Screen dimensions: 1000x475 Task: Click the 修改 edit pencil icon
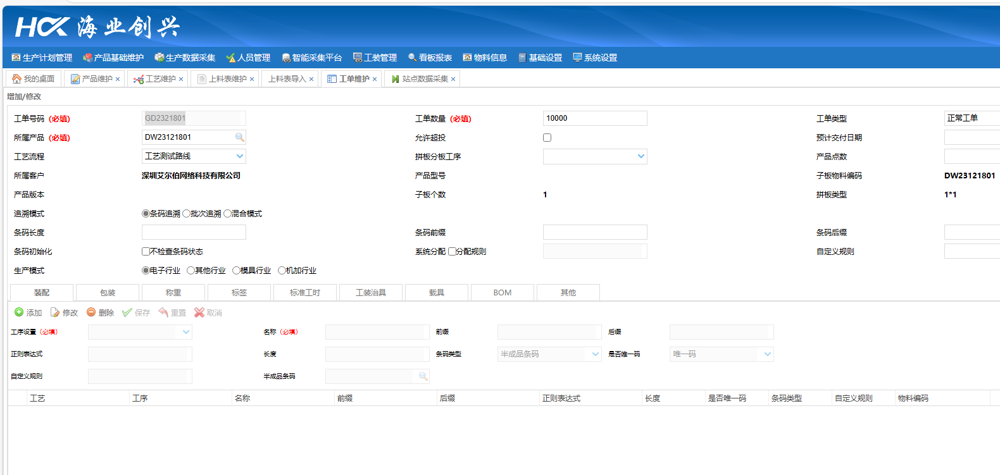click(x=55, y=312)
